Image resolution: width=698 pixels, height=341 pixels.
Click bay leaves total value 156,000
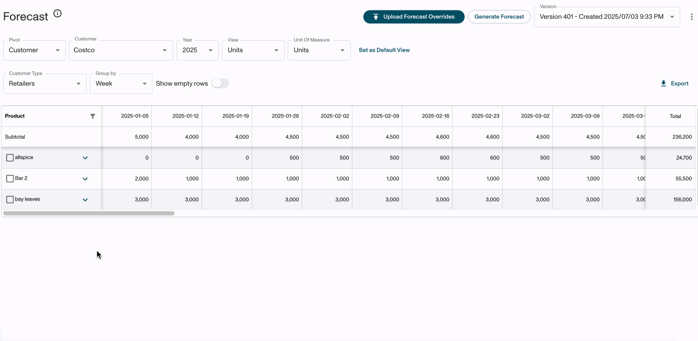click(x=682, y=199)
